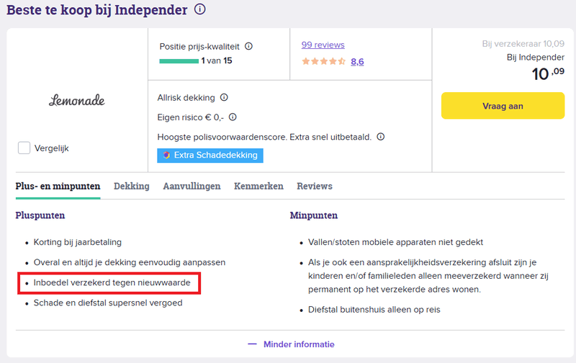The image size is (576, 363).
Task: Open the Aanvullingen tab
Action: [x=192, y=187]
